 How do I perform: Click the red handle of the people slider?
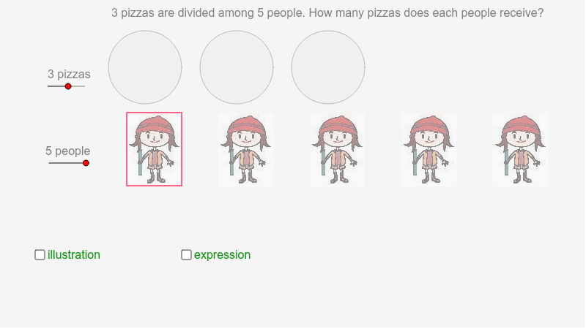[86, 163]
